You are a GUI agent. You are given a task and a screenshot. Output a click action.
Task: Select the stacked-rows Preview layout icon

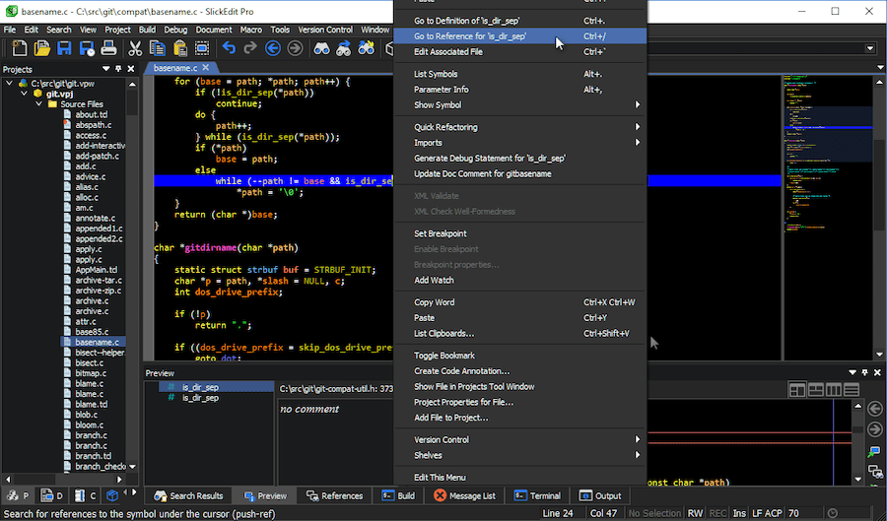click(852, 389)
